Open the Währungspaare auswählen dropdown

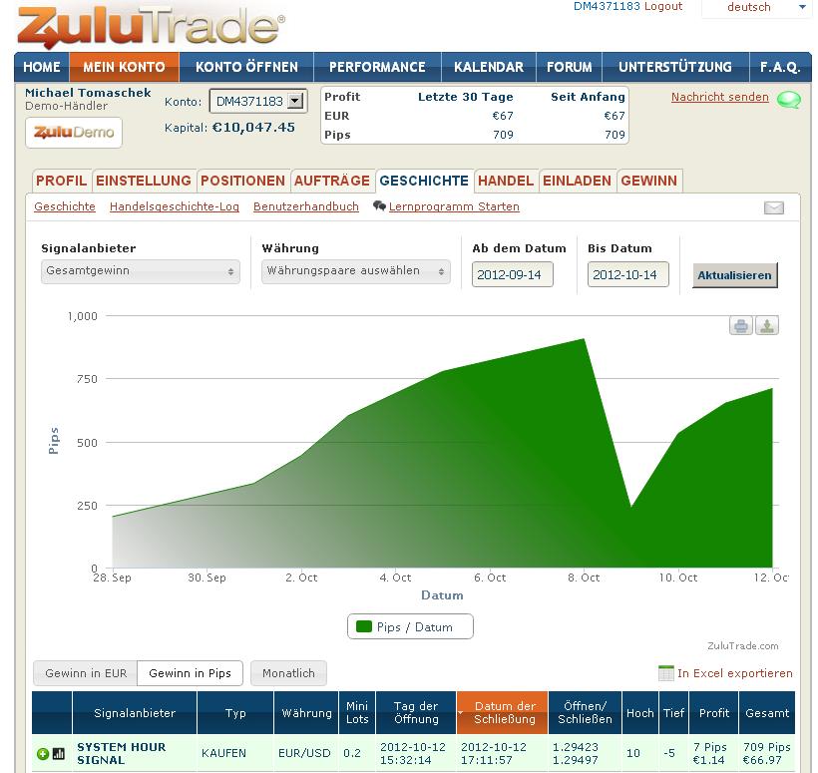(355, 271)
